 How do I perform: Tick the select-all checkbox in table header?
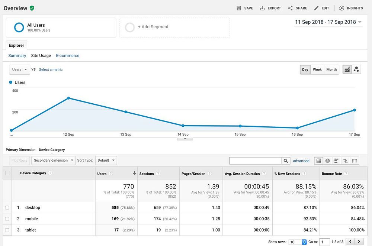[7, 173]
